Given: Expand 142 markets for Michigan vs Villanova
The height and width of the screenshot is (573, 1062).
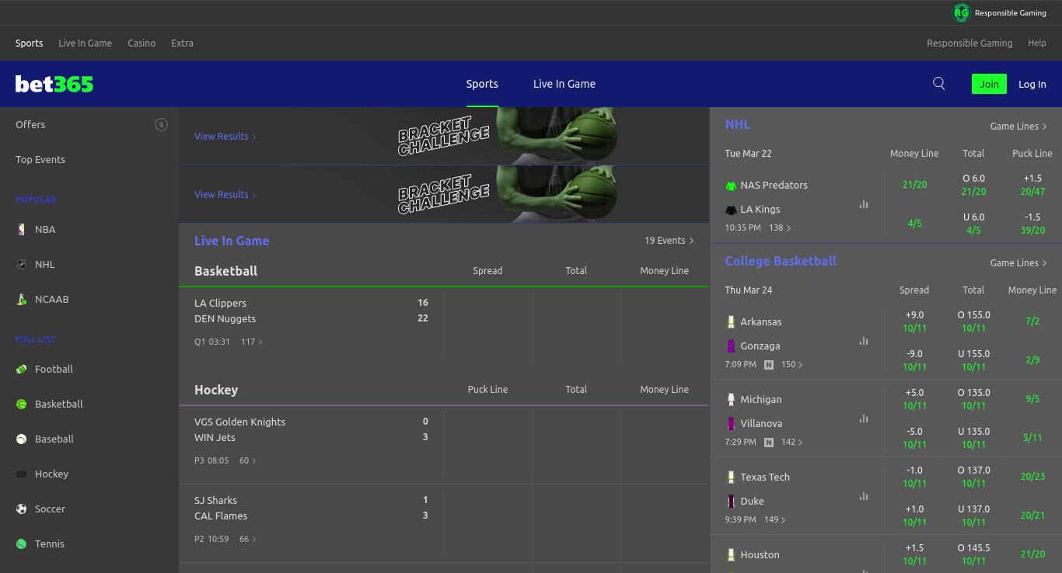Looking at the screenshot, I should click(791, 442).
